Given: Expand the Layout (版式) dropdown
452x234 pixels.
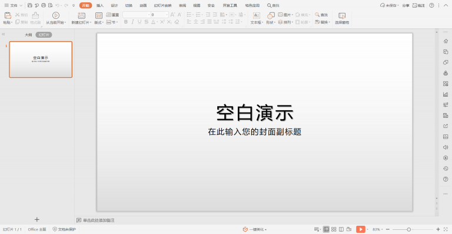Looking at the screenshot, I should [x=99, y=22].
